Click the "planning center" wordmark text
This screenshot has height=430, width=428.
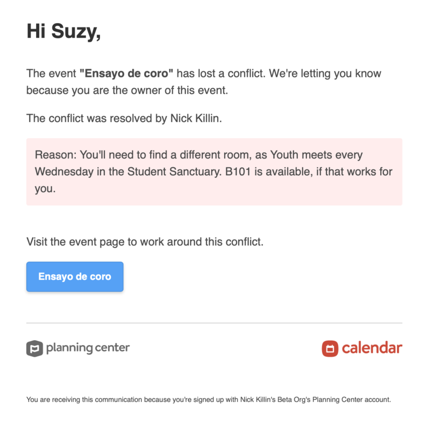click(88, 348)
